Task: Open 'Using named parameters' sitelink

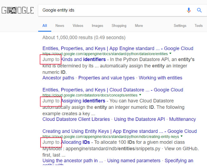Action: 134,161
